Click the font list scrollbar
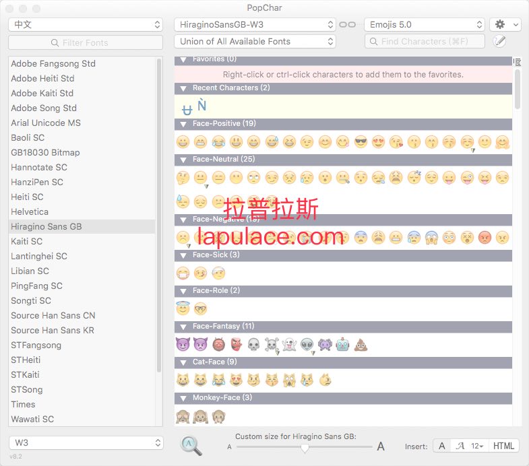529x466 pixels. [x=159, y=215]
